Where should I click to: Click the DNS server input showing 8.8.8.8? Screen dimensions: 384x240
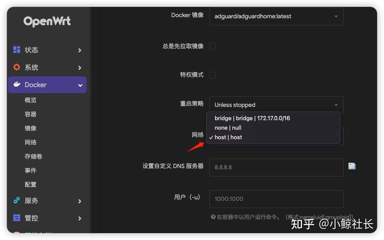coord(276,167)
